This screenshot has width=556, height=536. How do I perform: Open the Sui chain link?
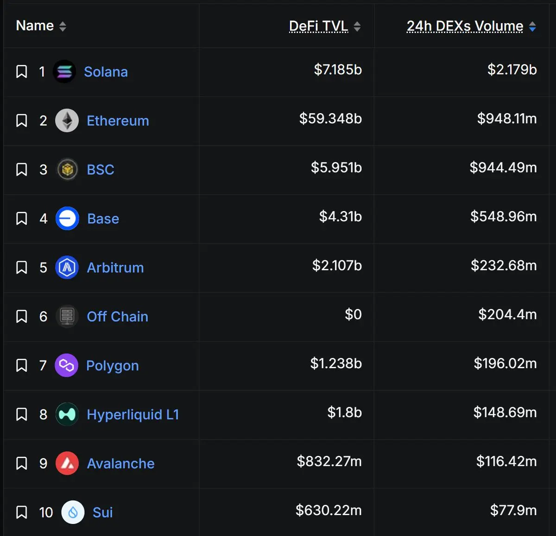point(102,512)
